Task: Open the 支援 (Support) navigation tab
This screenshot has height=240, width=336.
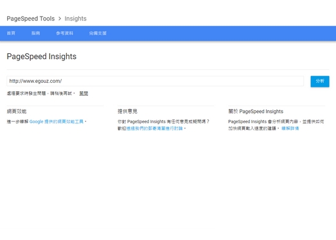Action: click(x=98, y=33)
